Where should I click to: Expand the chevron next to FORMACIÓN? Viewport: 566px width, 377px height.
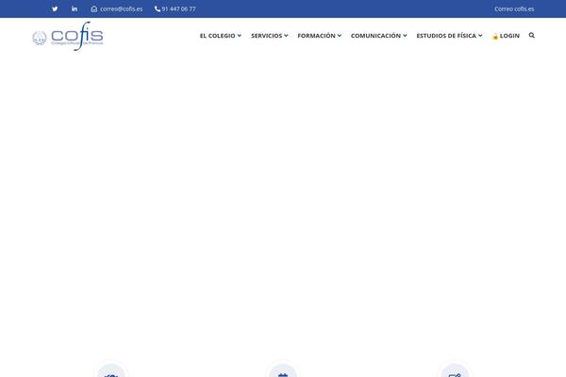(340, 36)
